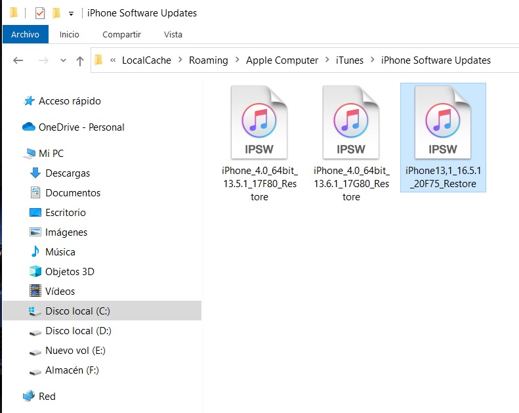Select the file name iPhone_4.0_64bit_13.5.1_17F80_Restore

260,183
